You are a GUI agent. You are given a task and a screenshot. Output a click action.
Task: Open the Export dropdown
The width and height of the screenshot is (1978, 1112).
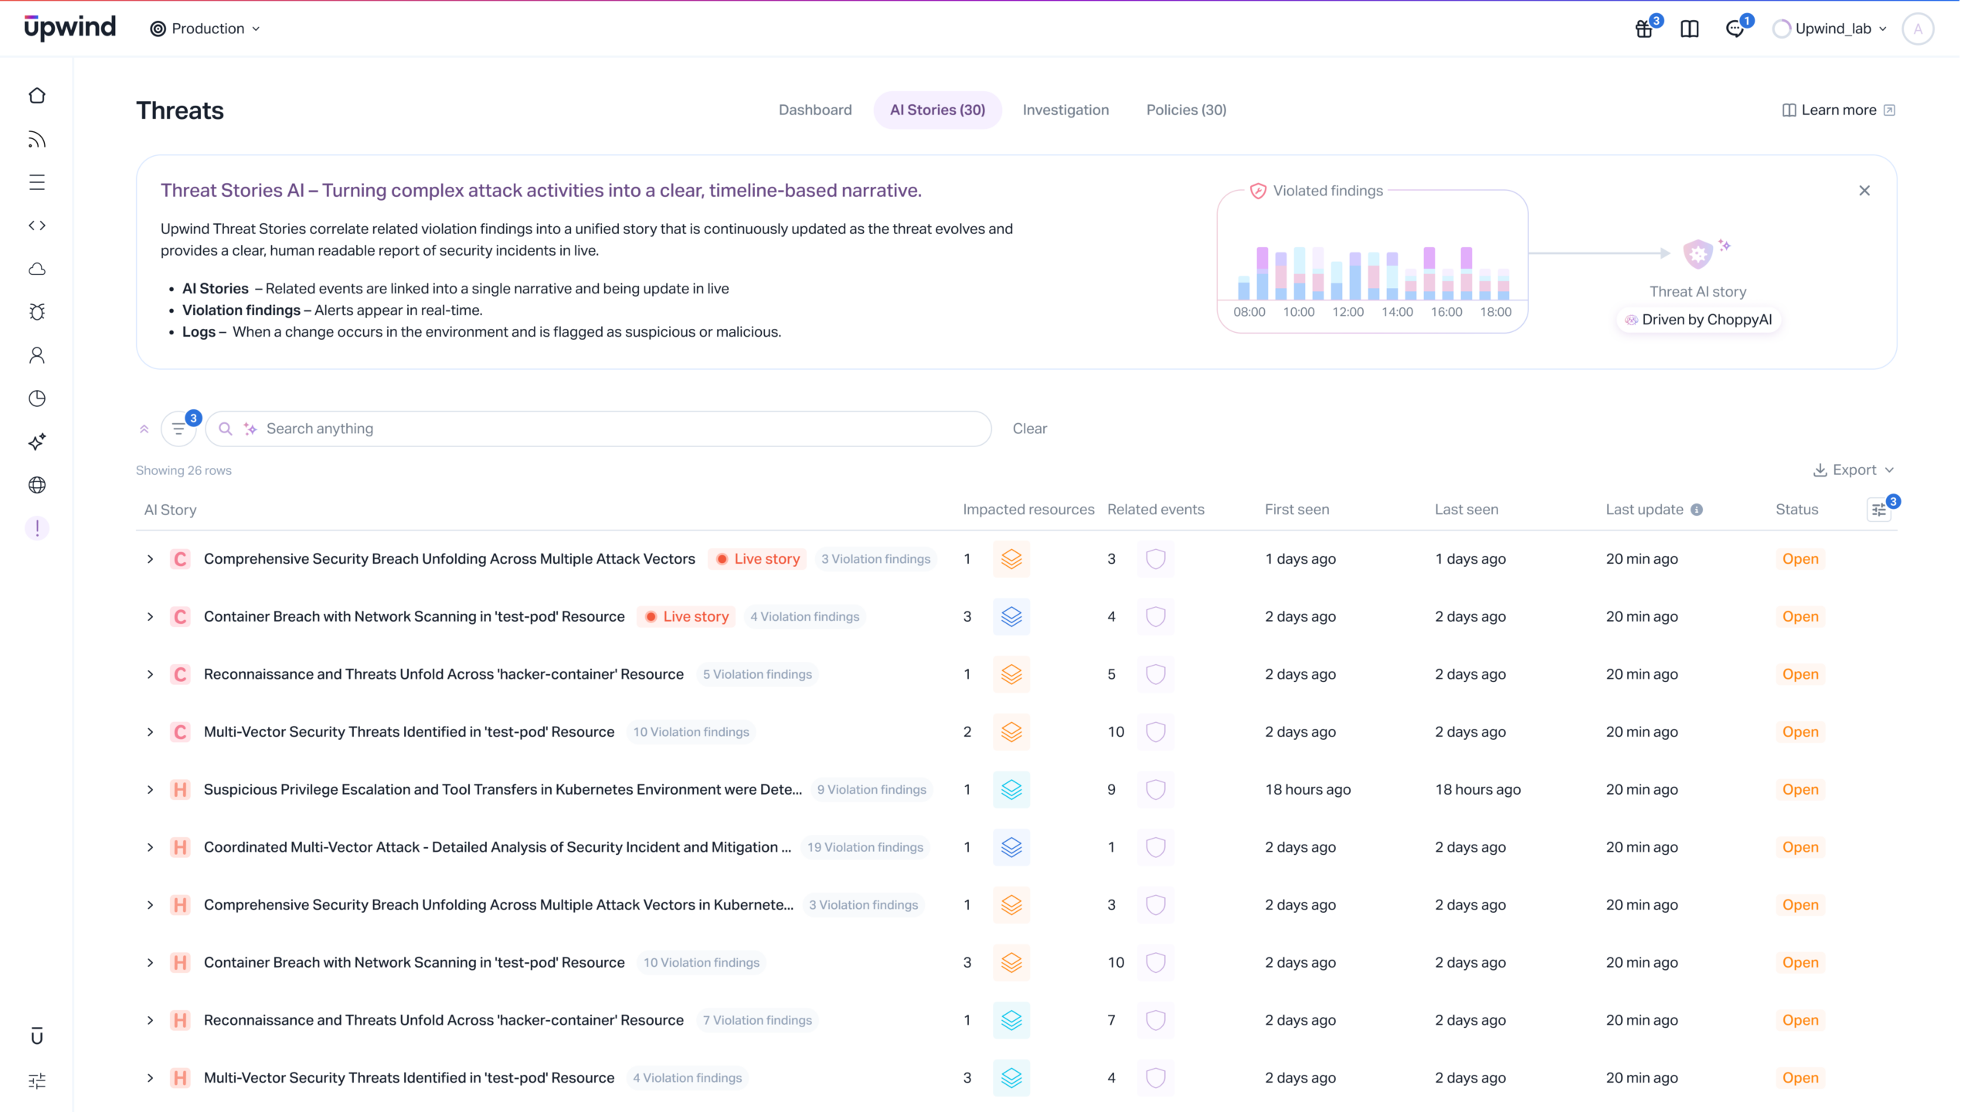pos(1854,470)
